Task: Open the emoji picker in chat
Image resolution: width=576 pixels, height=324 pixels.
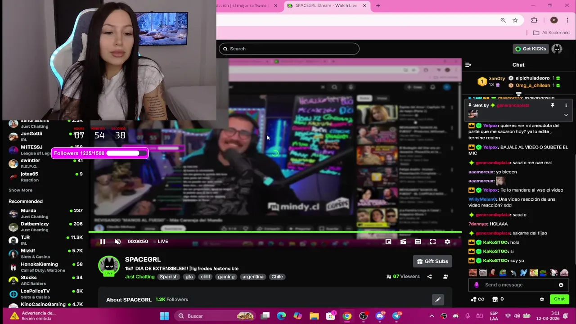Action: [x=561, y=285]
